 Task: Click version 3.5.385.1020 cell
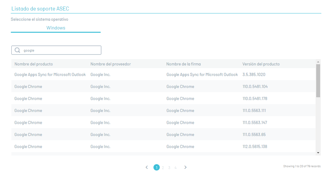pos(254,75)
